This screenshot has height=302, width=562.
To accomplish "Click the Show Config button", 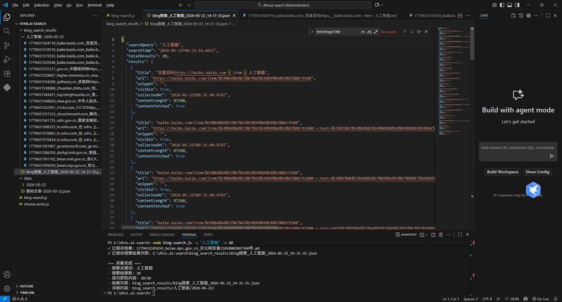I will tap(537, 172).
